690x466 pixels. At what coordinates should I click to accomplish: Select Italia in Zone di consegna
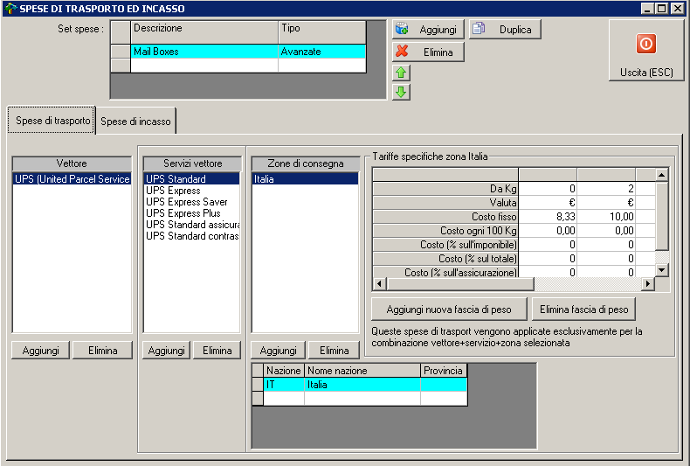click(x=305, y=179)
